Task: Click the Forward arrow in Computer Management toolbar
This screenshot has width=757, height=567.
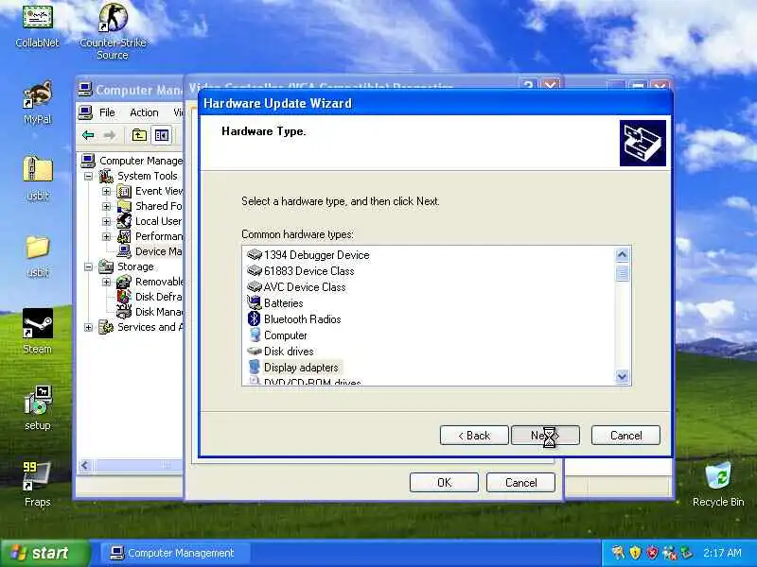Action: tap(110, 135)
